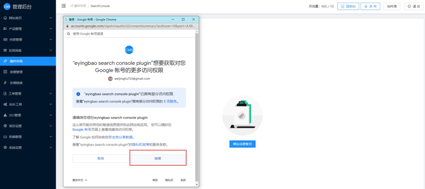
Task: Click the SearchConsole breadcrumb
Action: pos(100,6)
